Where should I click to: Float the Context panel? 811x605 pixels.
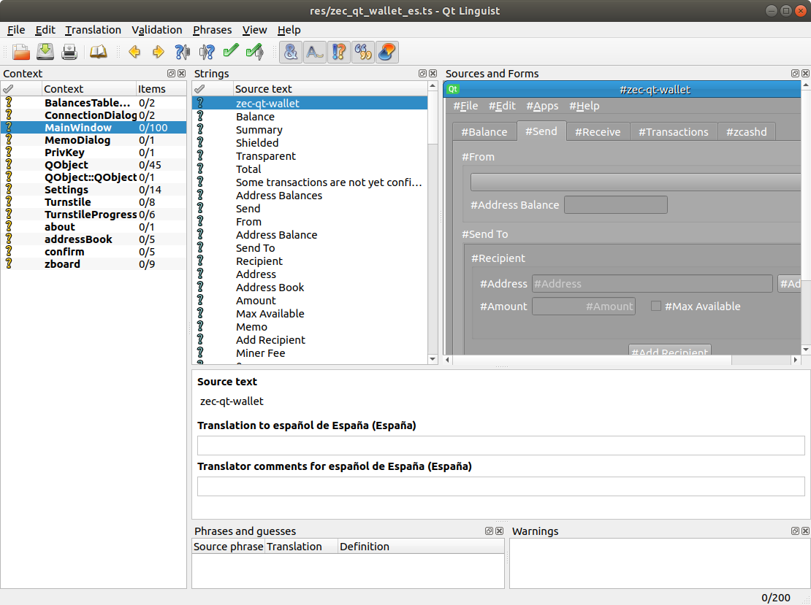click(x=171, y=74)
